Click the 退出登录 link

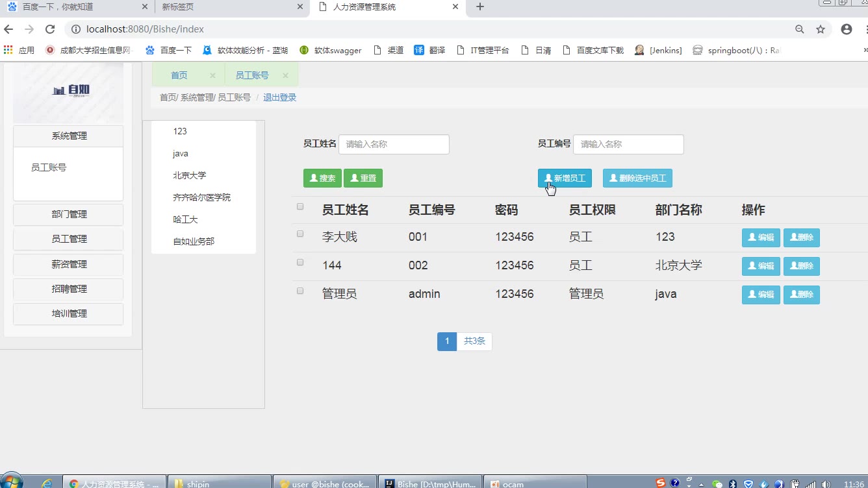pos(279,97)
